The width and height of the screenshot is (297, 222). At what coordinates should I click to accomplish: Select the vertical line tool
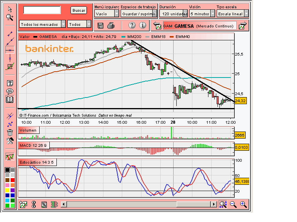click(x=10, y=58)
